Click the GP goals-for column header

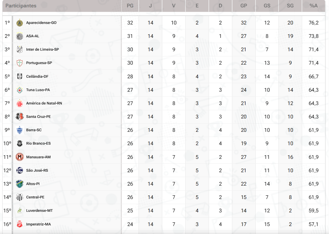244,6
